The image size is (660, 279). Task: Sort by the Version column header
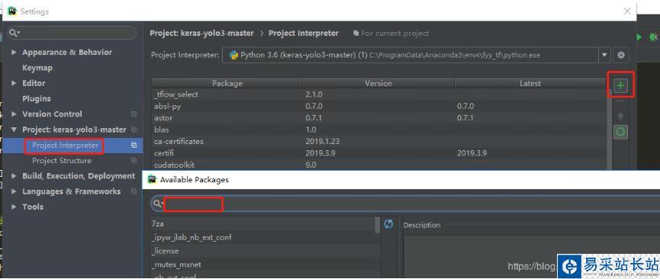378,83
